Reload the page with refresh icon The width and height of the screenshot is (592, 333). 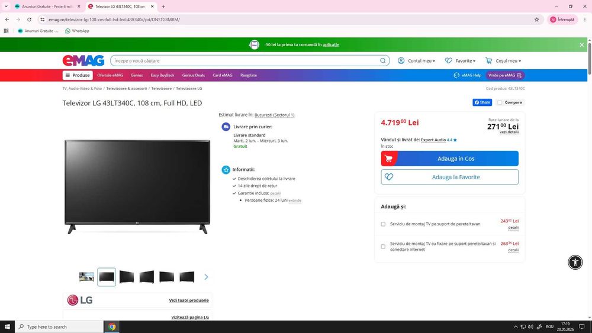pyautogui.click(x=29, y=20)
